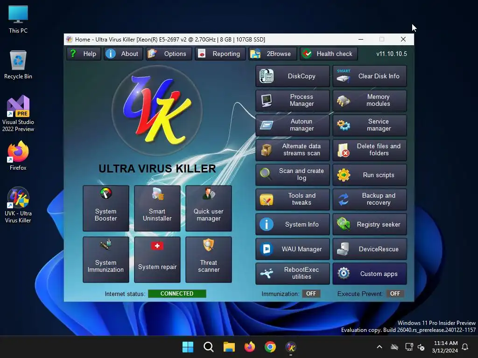
Task: Click Firefox icon in the taskbar
Action: pyautogui.click(x=250, y=347)
